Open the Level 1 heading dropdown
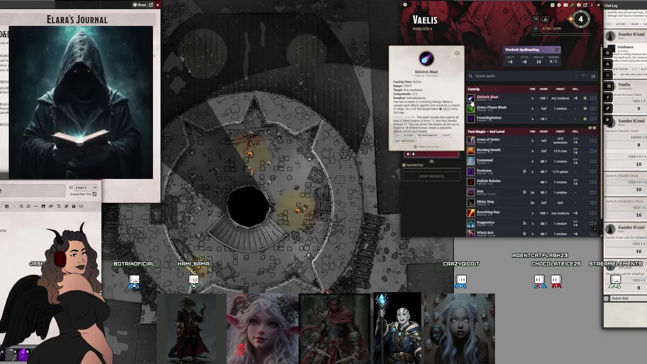 point(85,188)
